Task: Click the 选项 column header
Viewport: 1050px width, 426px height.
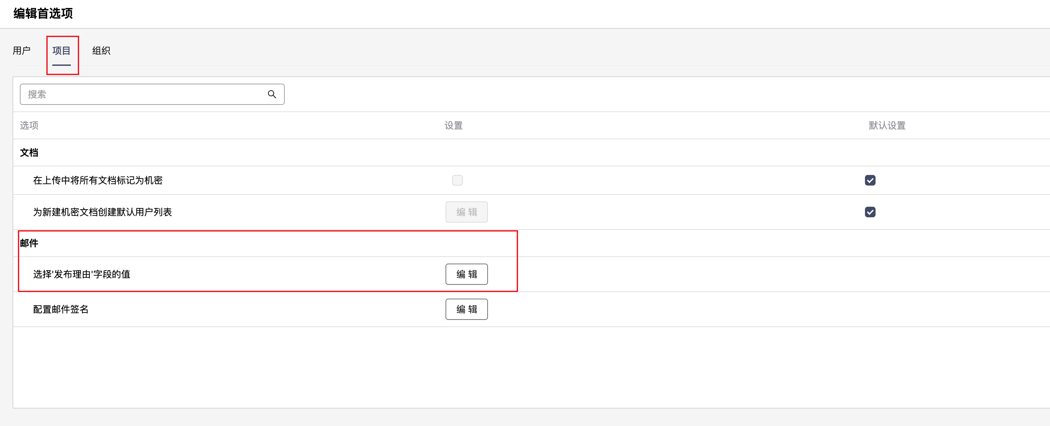Action: click(x=29, y=125)
